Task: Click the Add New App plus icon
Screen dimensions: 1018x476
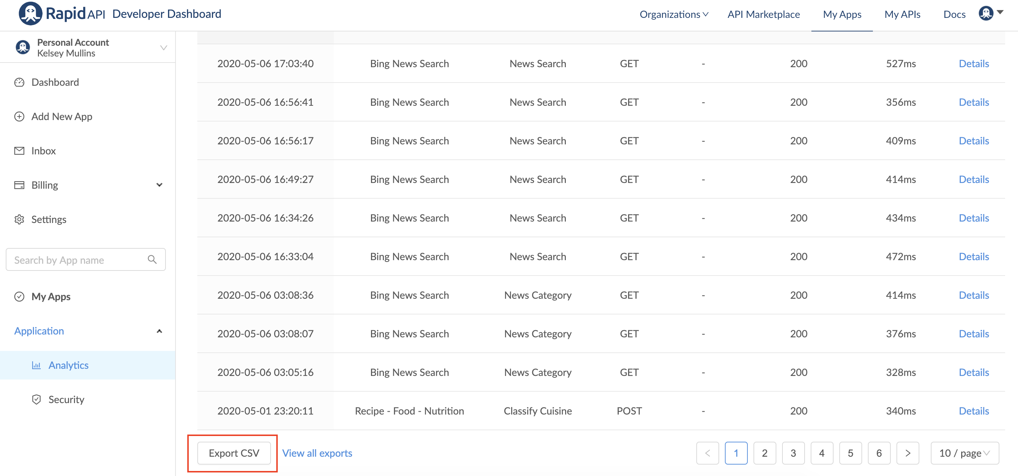Action: coord(19,116)
